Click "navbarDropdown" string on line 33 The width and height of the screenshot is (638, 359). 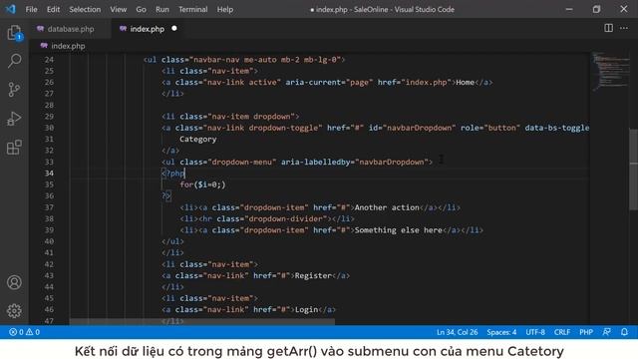(x=392, y=162)
